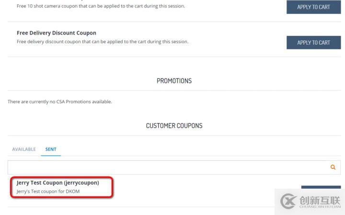Click the round CX watermark logo

point(288,201)
